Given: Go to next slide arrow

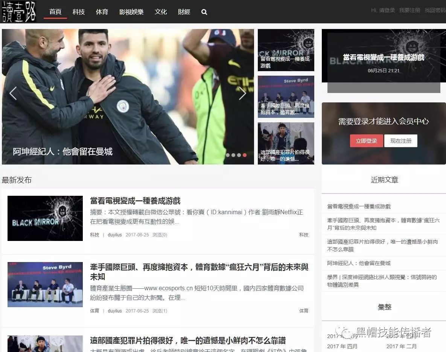Looking at the screenshot, I should [x=242, y=93].
